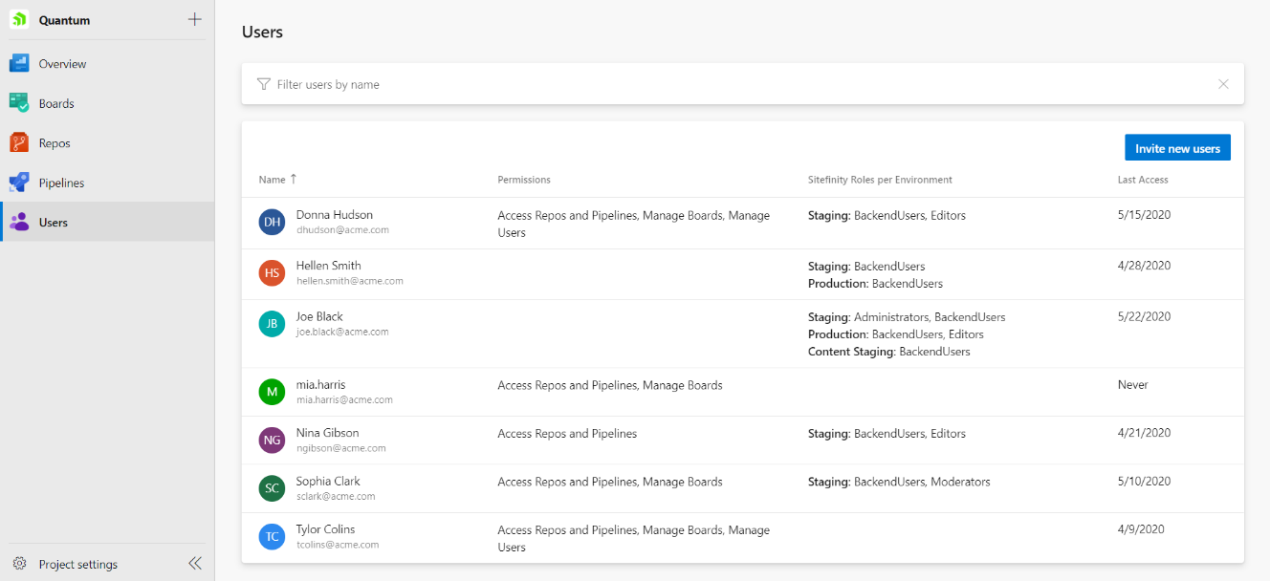Collapse the sidebar with double chevron
The image size is (1270, 581).
195,564
